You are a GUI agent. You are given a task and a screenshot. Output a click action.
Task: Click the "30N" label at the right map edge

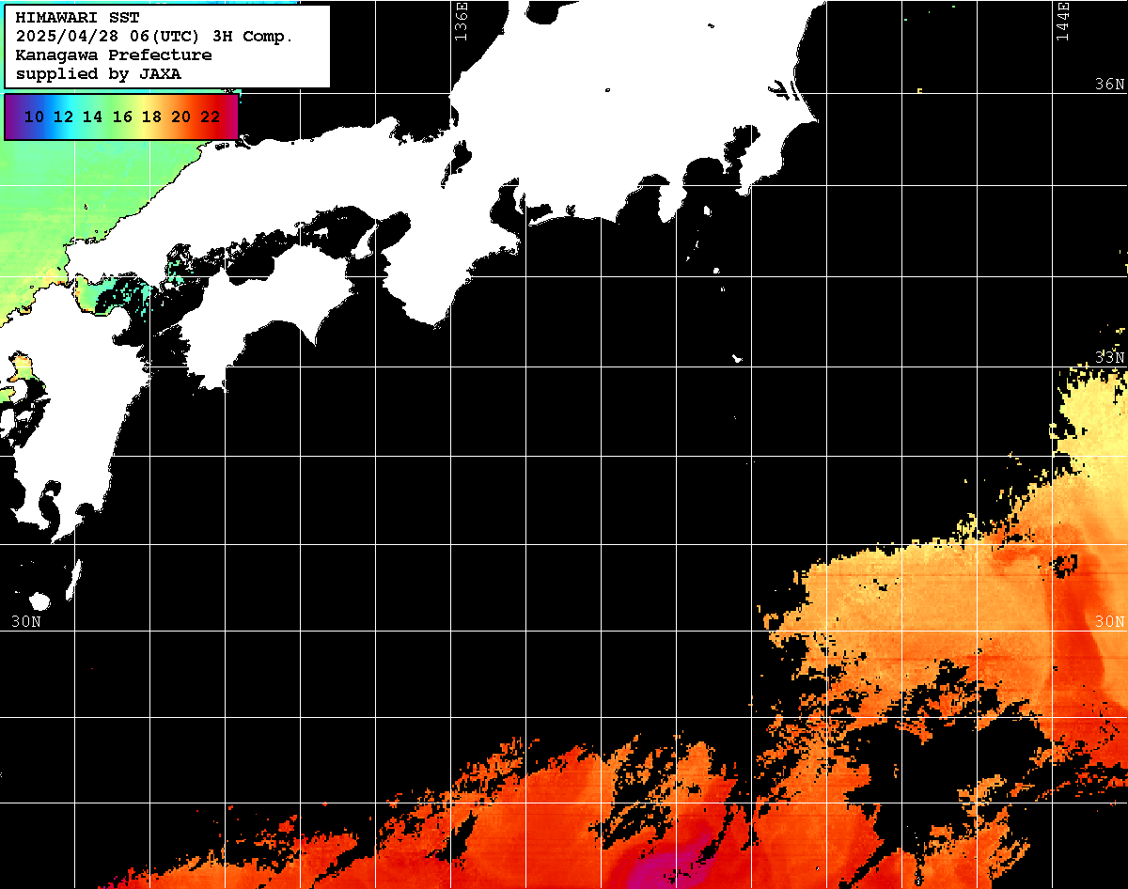1110,622
